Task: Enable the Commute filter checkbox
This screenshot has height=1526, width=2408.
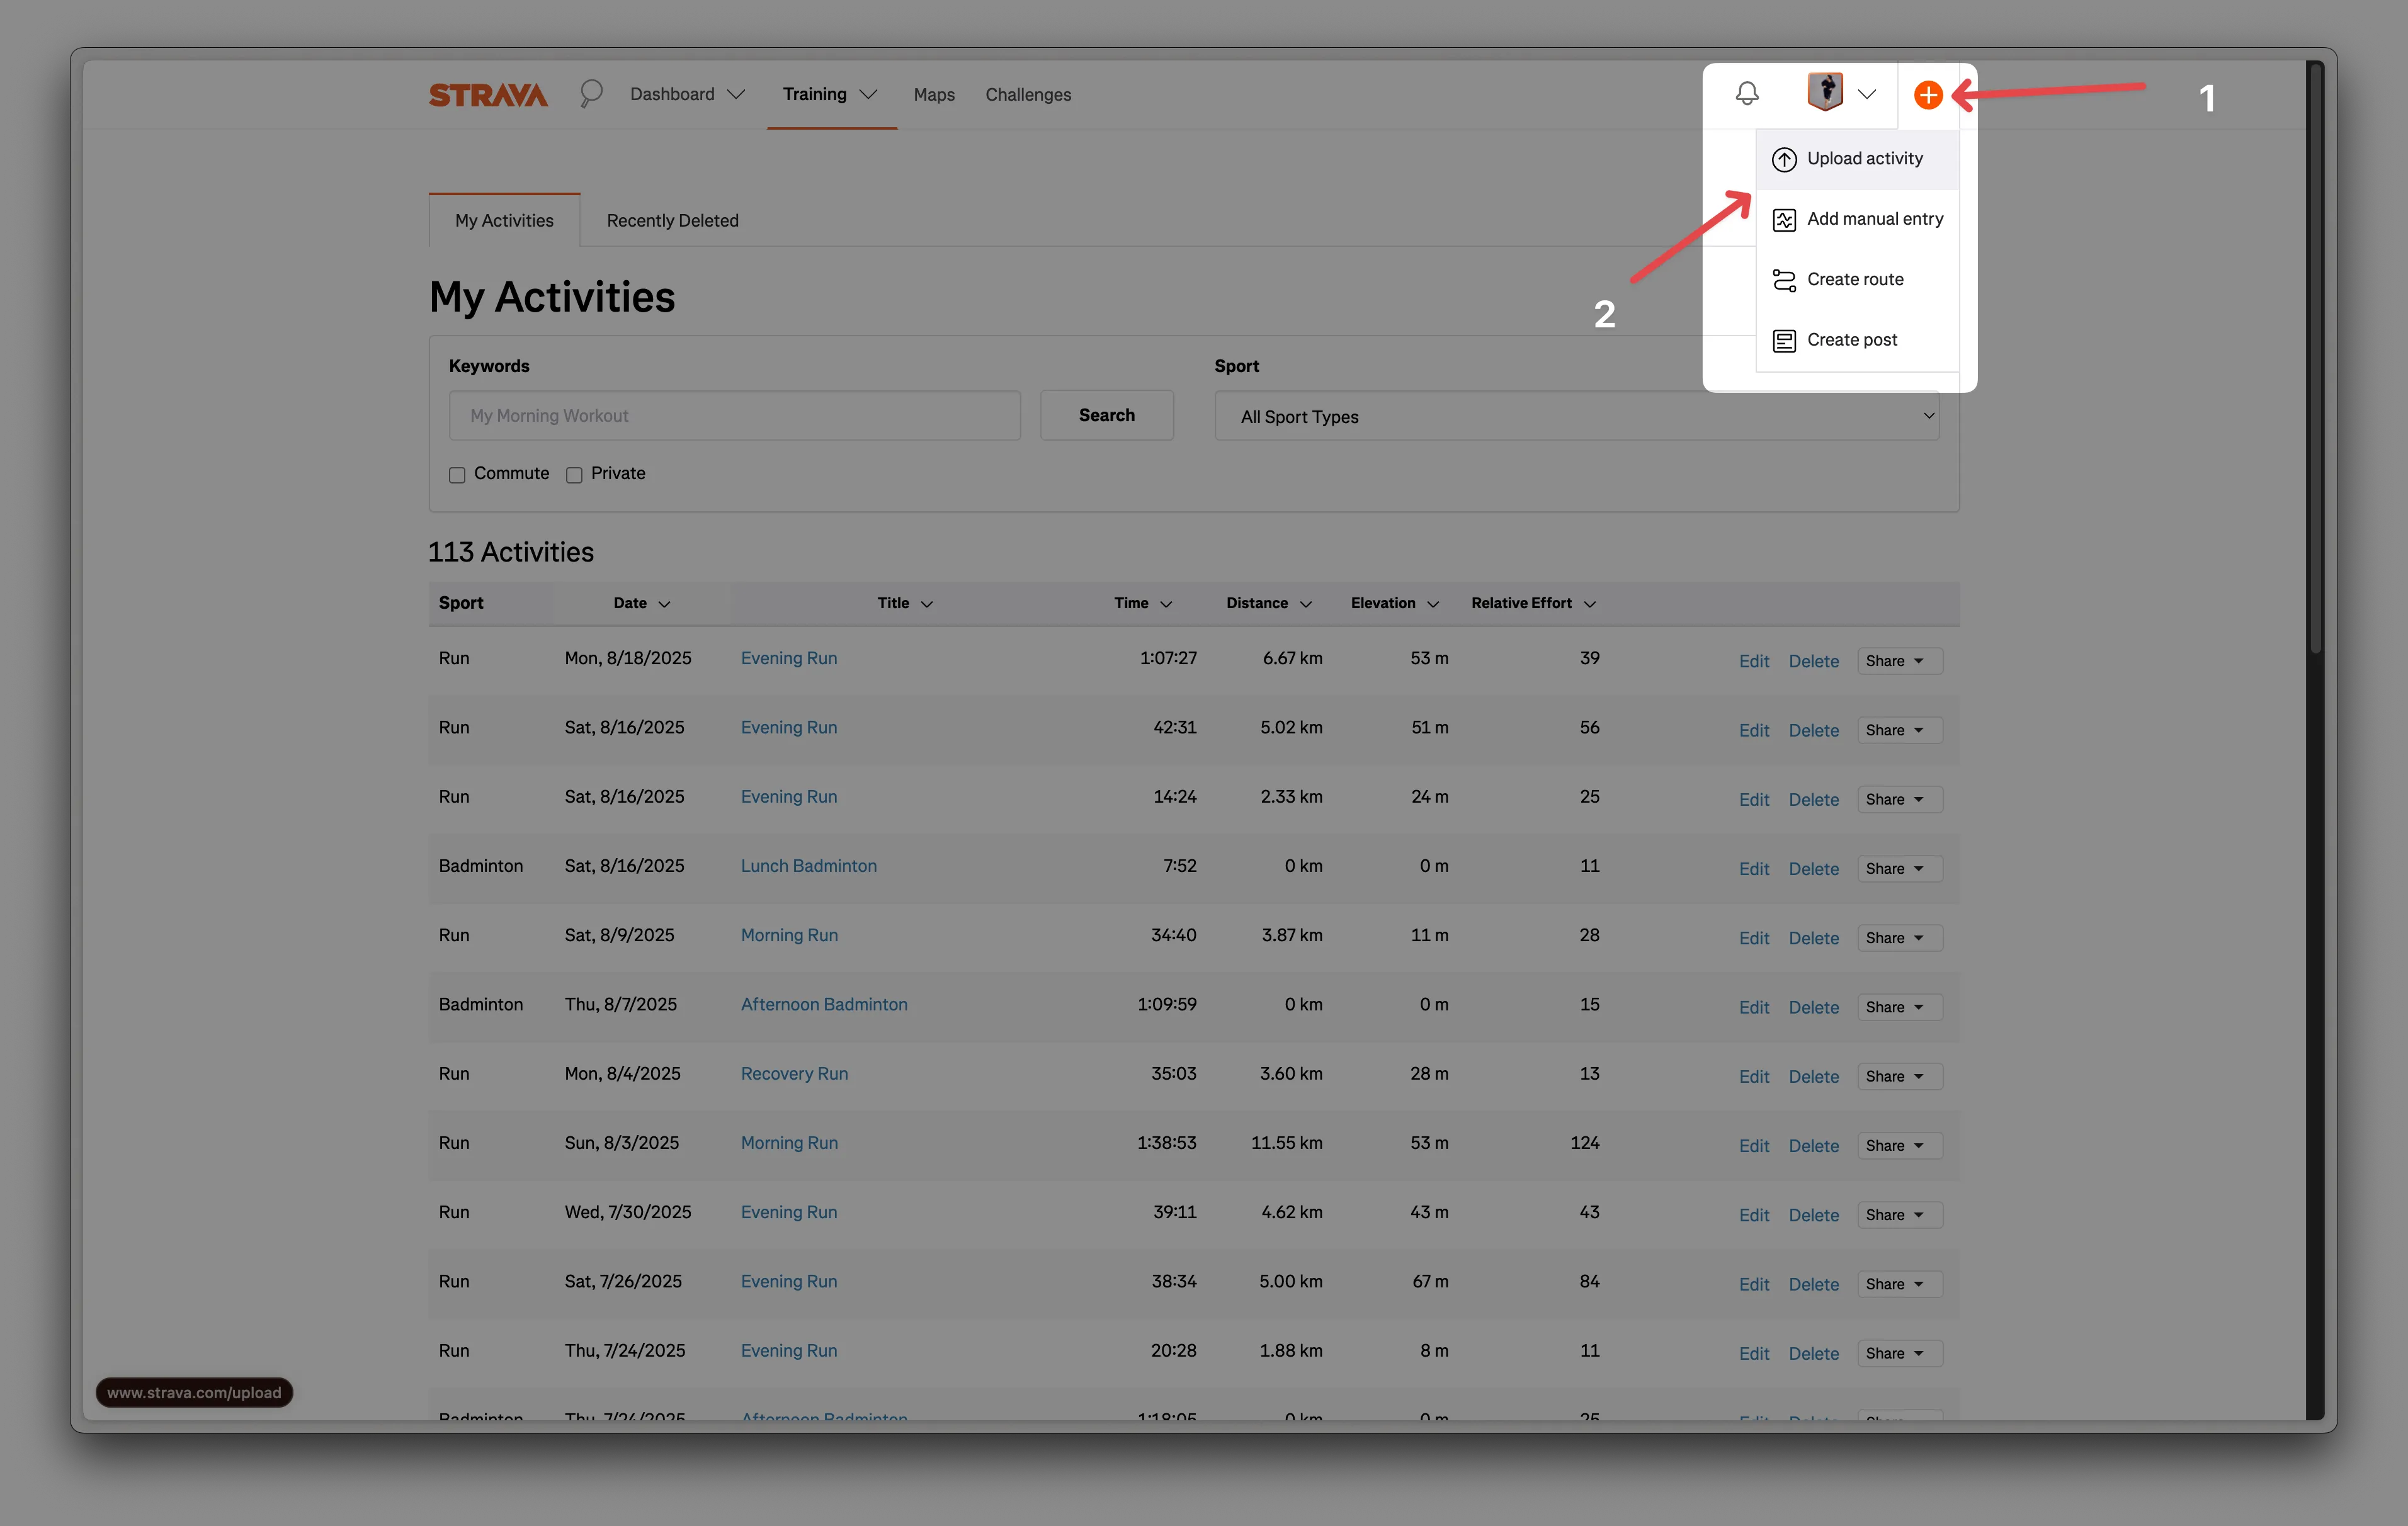Action: point(457,475)
